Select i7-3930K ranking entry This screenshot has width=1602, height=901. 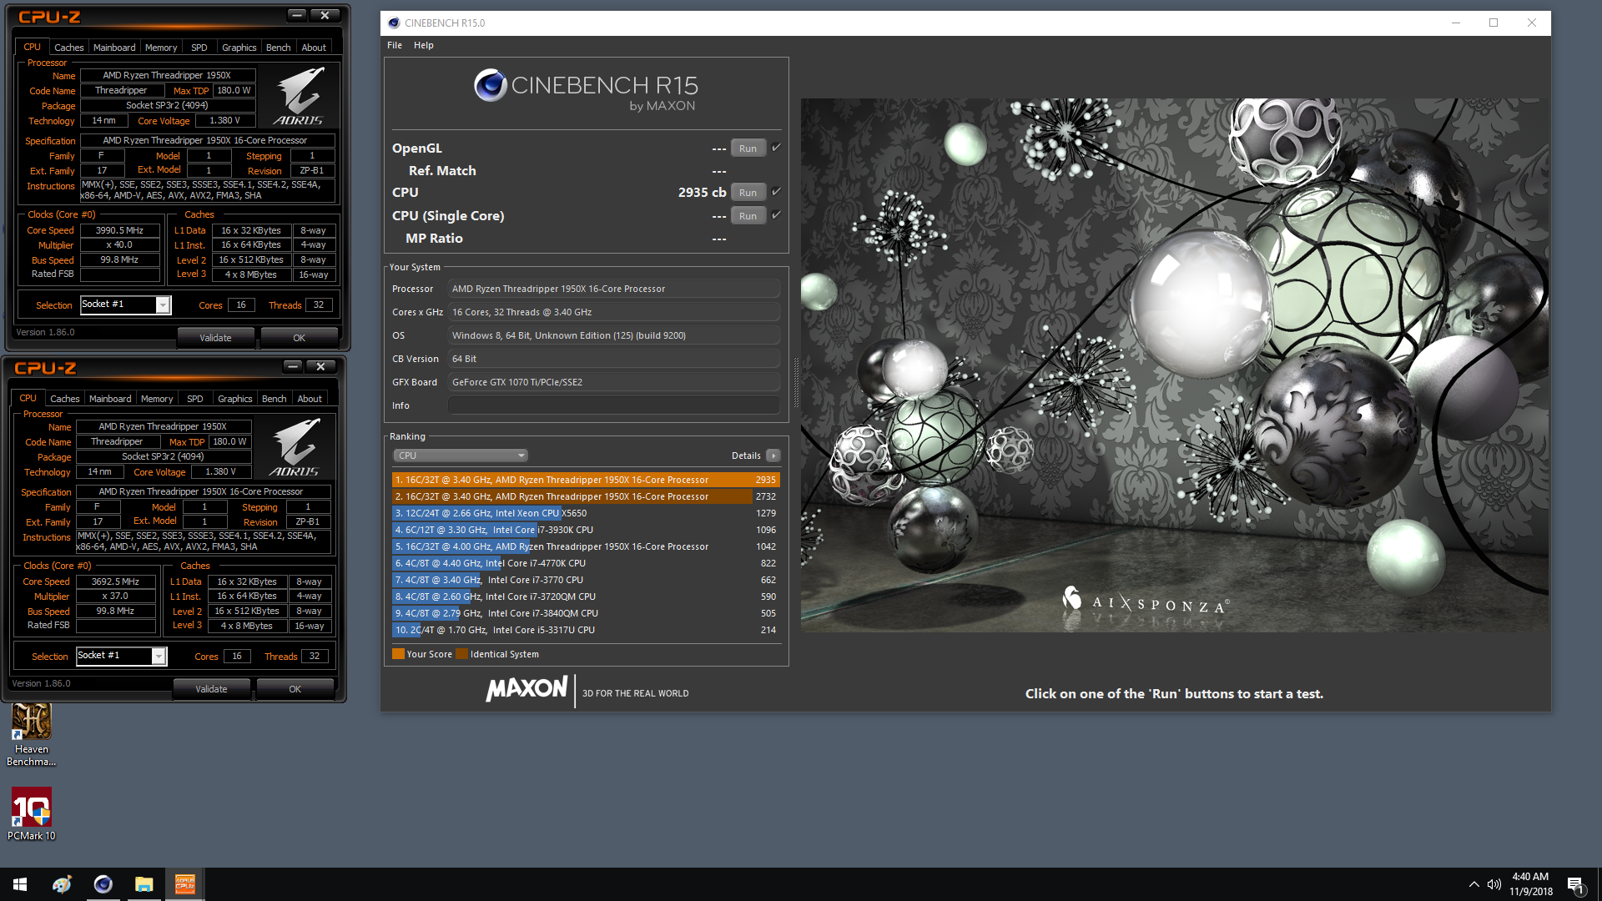point(586,530)
